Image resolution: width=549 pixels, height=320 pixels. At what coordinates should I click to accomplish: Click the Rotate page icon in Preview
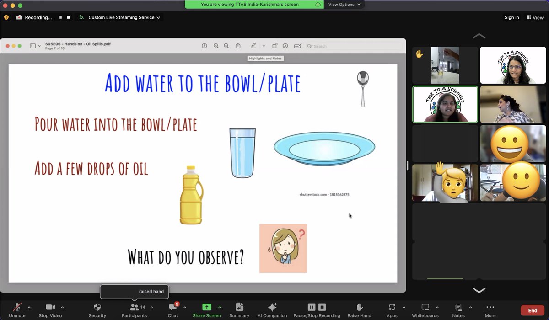[x=274, y=46]
